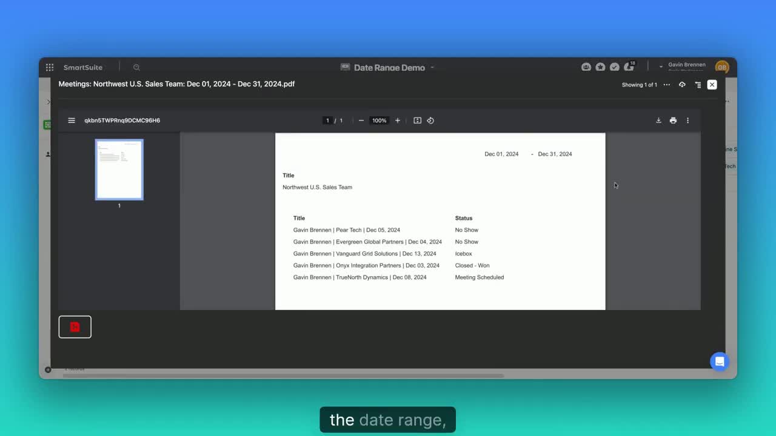Close the PDF file preview
The height and width of the screenshot is (436, 776).
[x=712, y=85]
